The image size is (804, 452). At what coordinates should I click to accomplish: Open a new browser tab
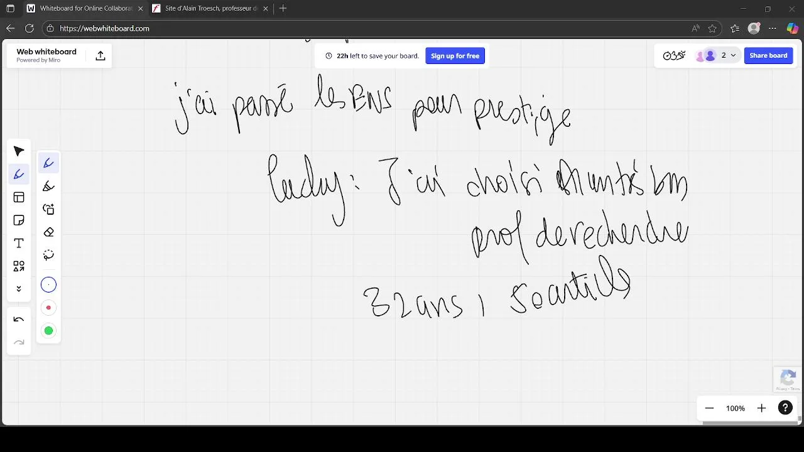pyautogui.click(x=283, y=9)
